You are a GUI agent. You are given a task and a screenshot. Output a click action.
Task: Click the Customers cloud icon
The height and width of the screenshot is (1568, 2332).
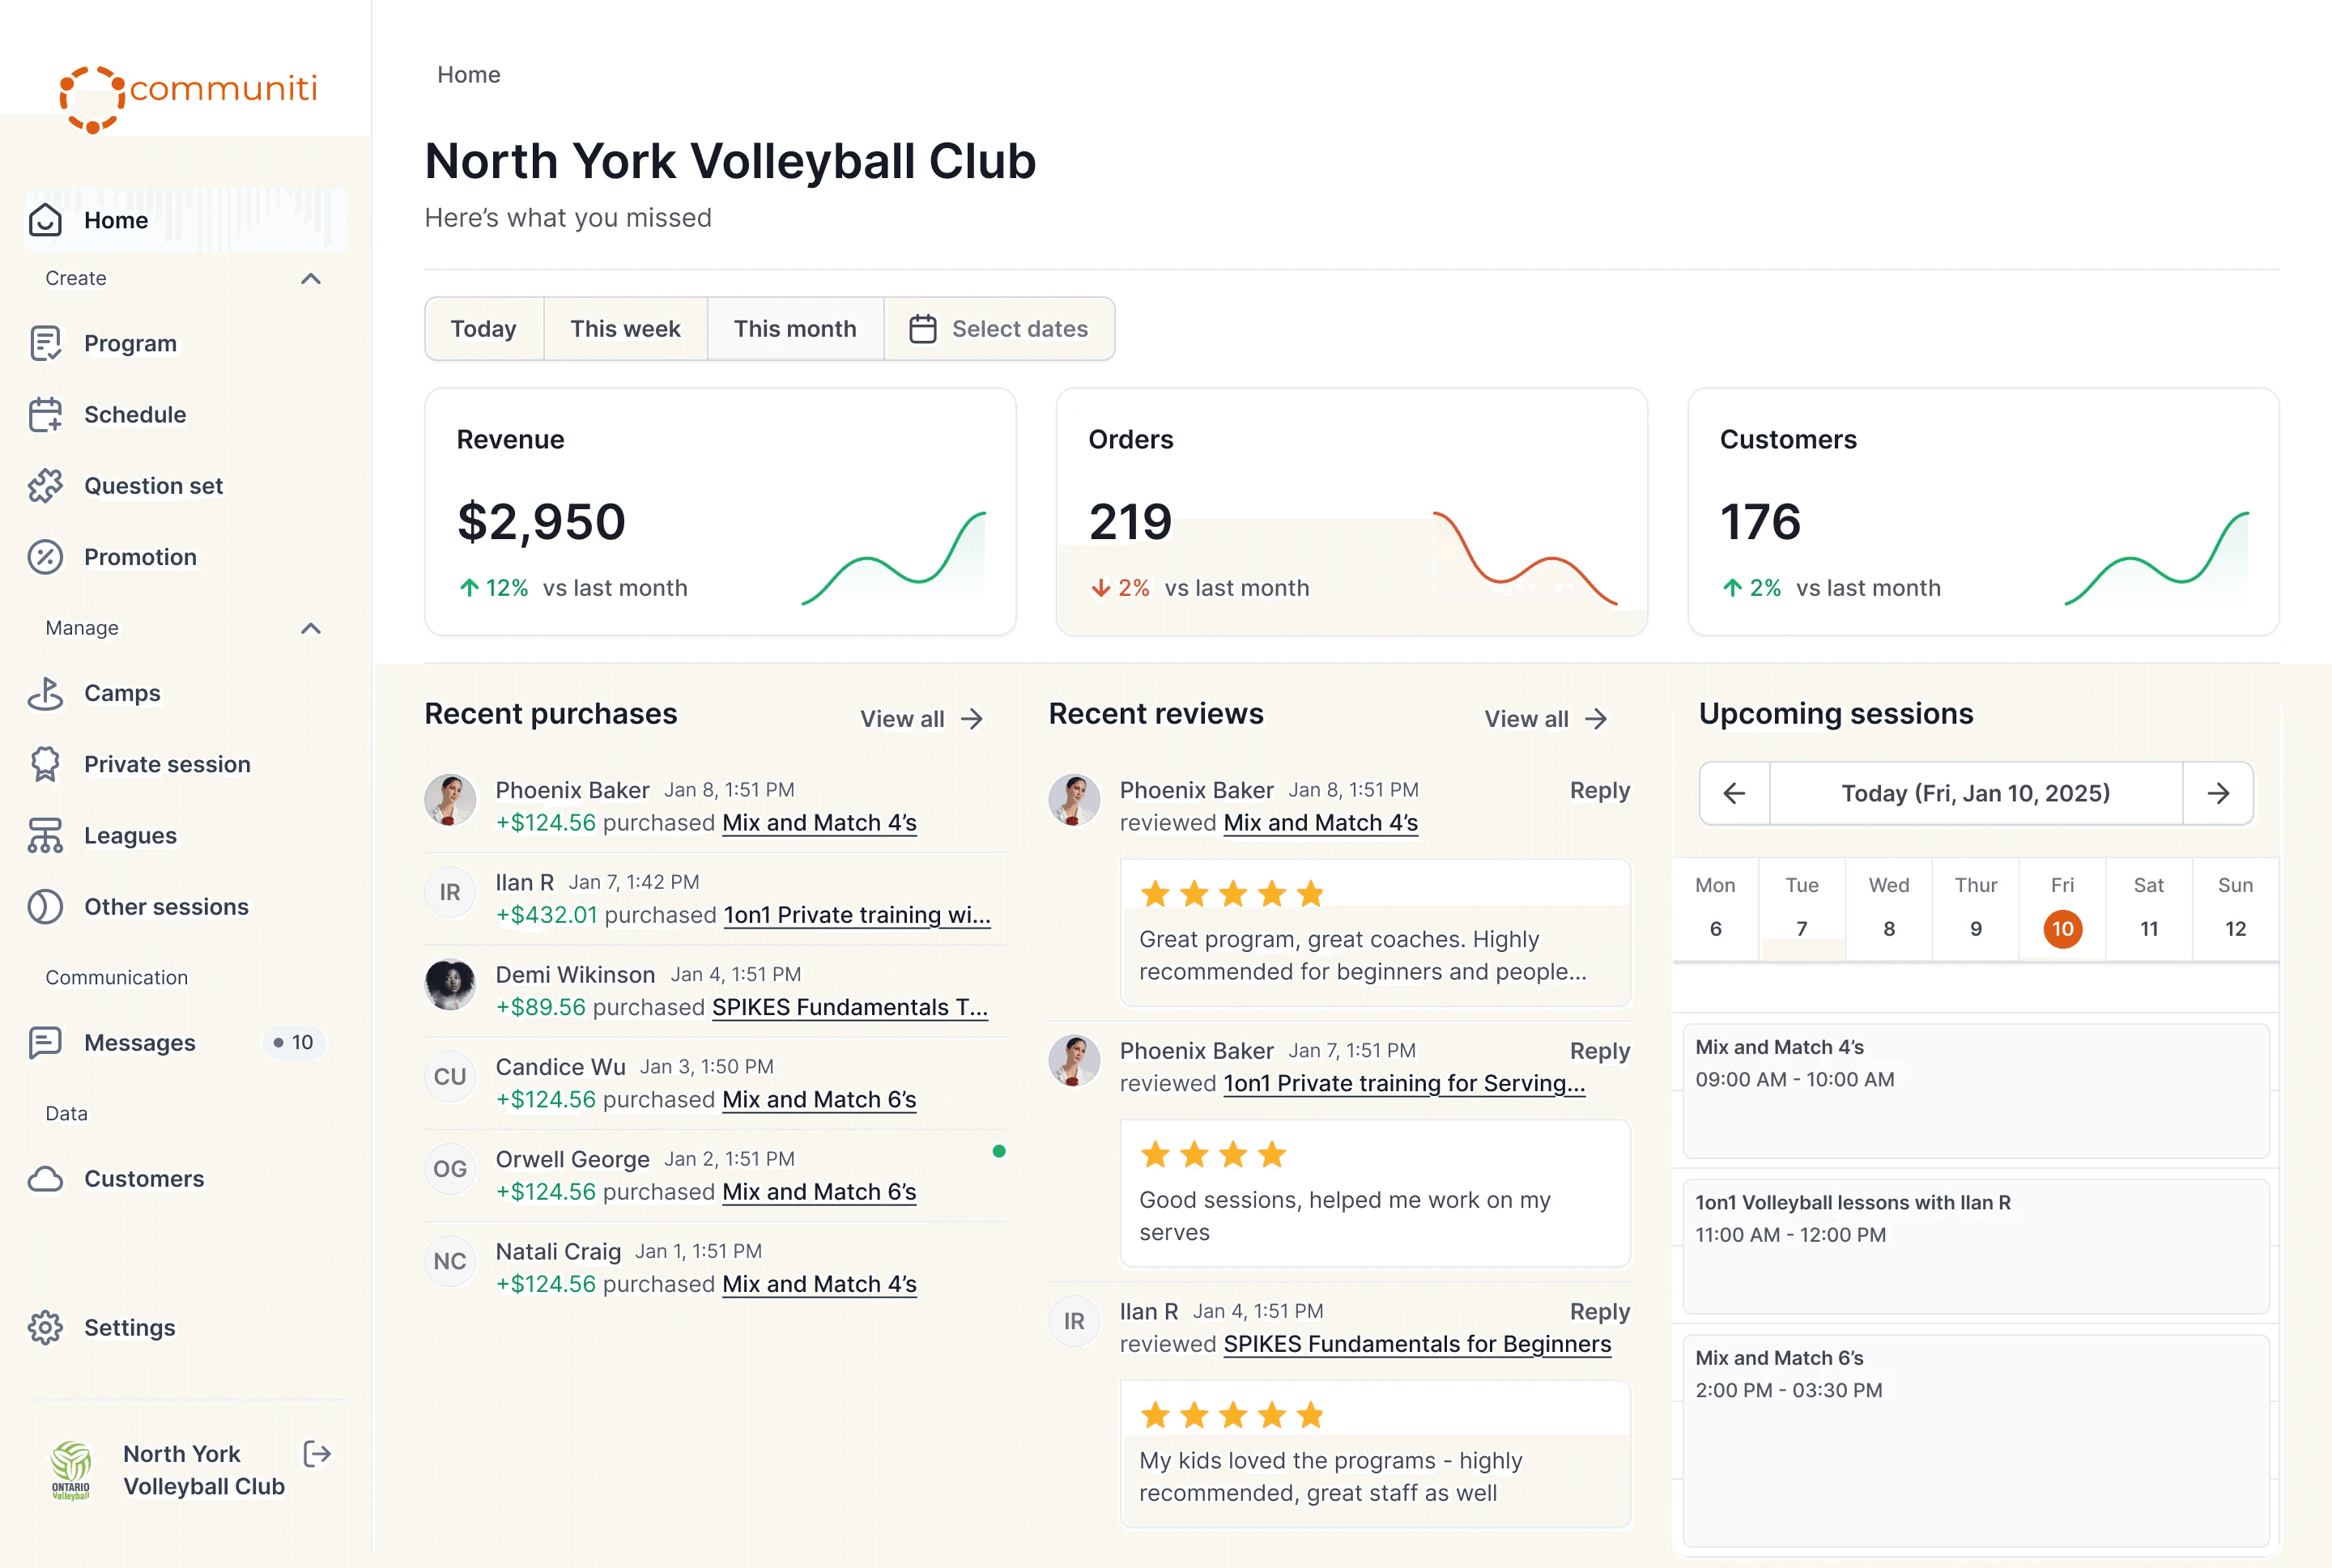[x=45, y=1179]
